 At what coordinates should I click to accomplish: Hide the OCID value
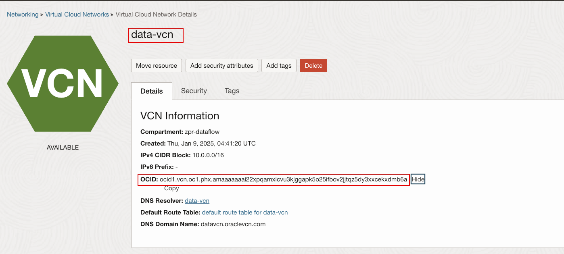418,179
